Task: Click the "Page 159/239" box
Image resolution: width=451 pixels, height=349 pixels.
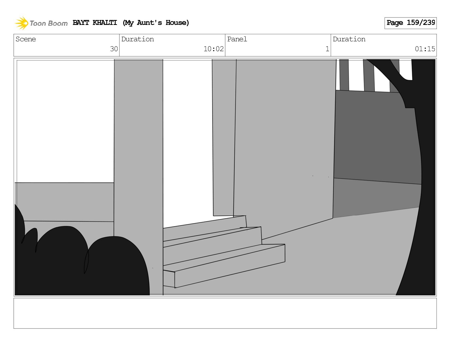Action: pyautogui.click(x=411, y=23)
